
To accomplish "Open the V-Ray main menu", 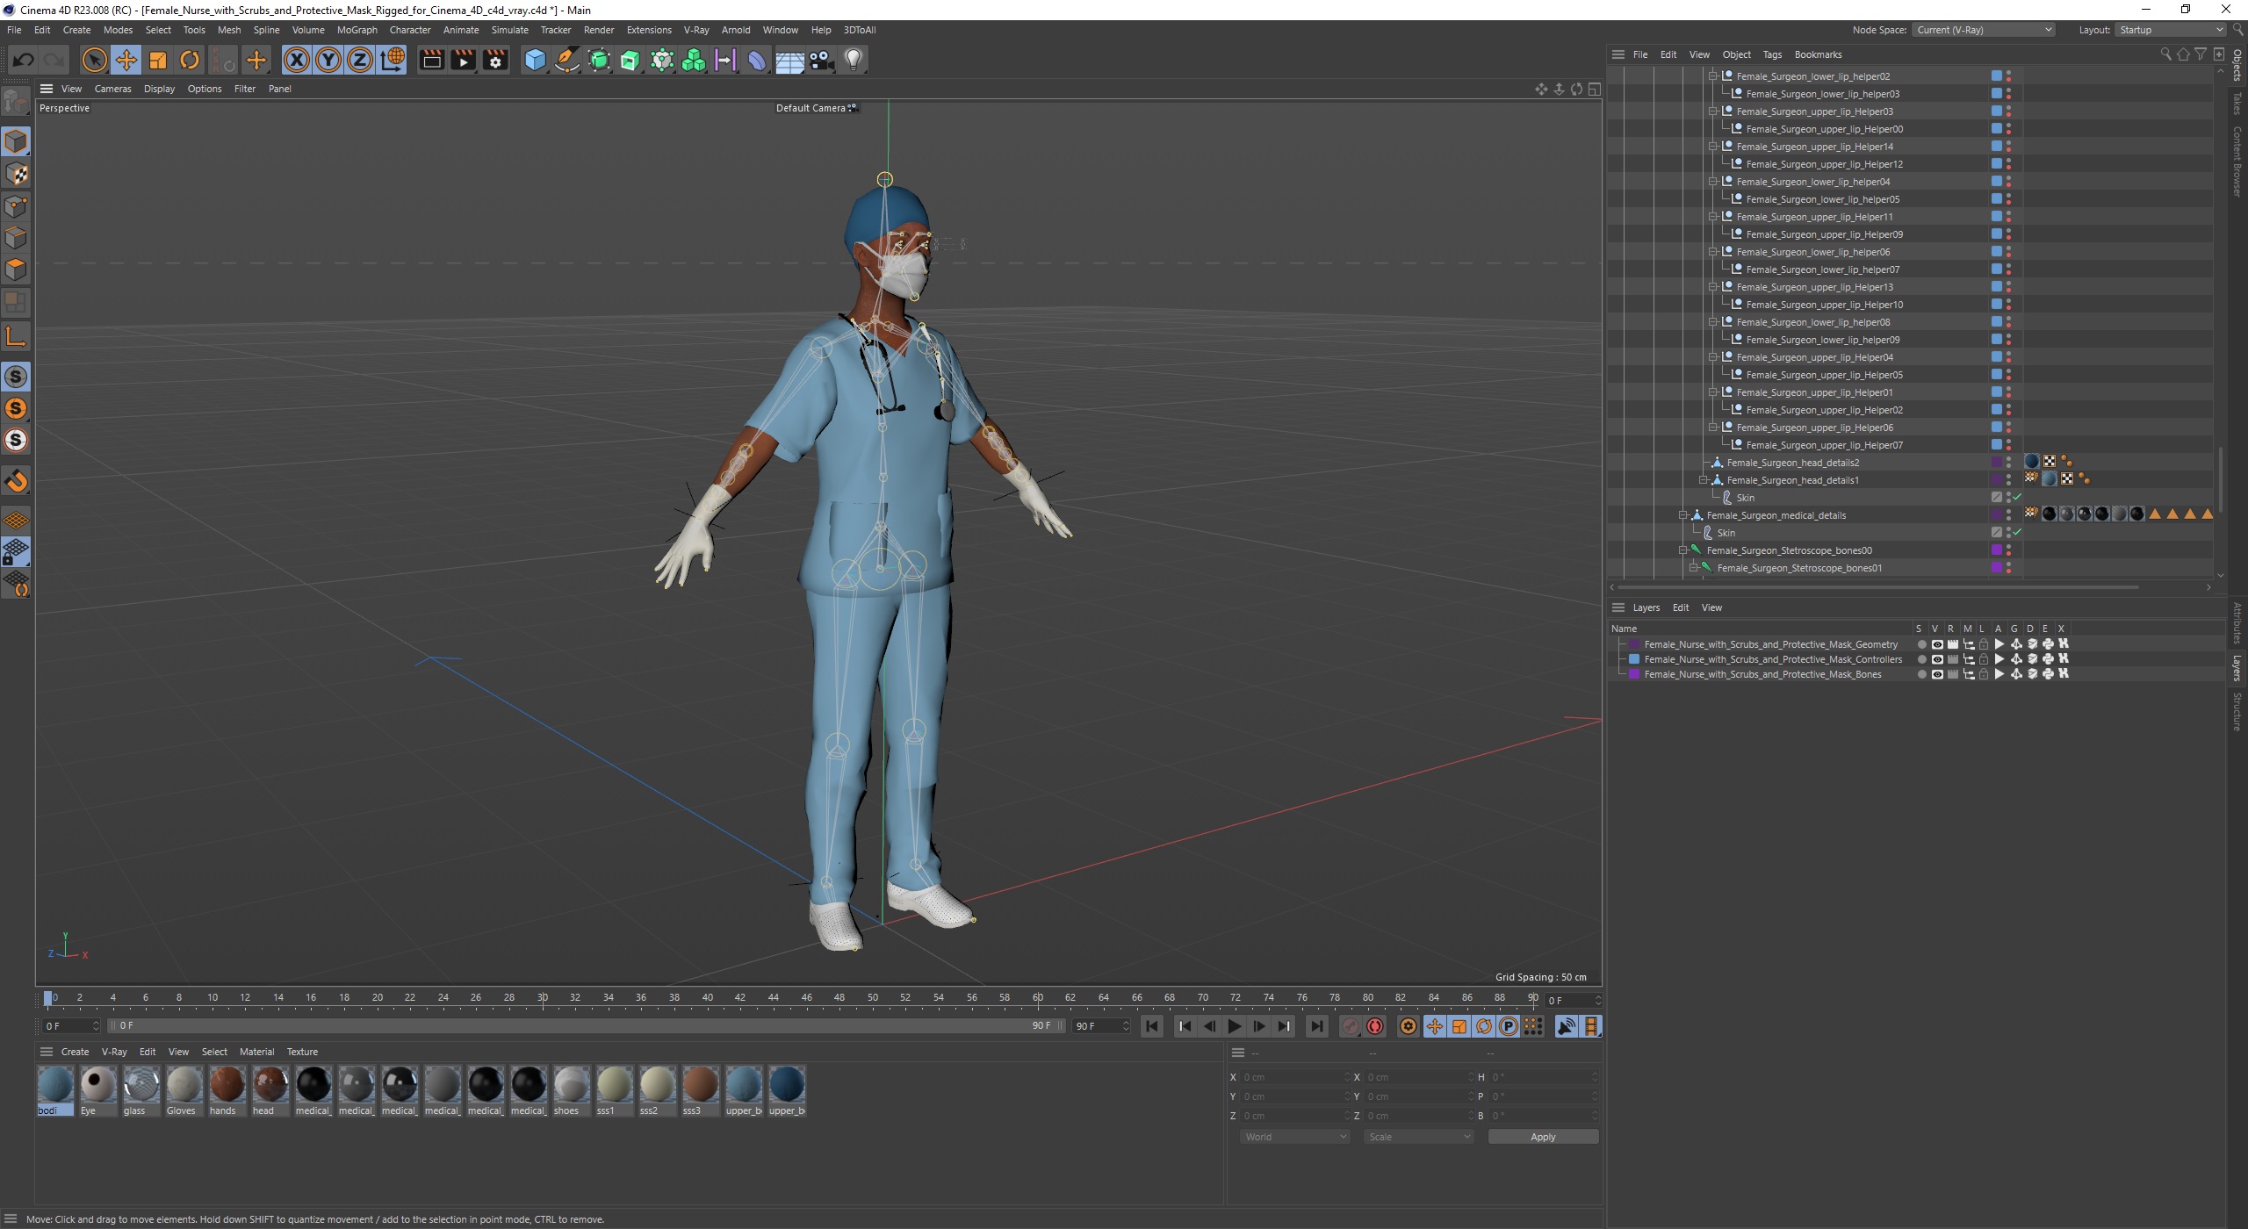I will 696,30.
